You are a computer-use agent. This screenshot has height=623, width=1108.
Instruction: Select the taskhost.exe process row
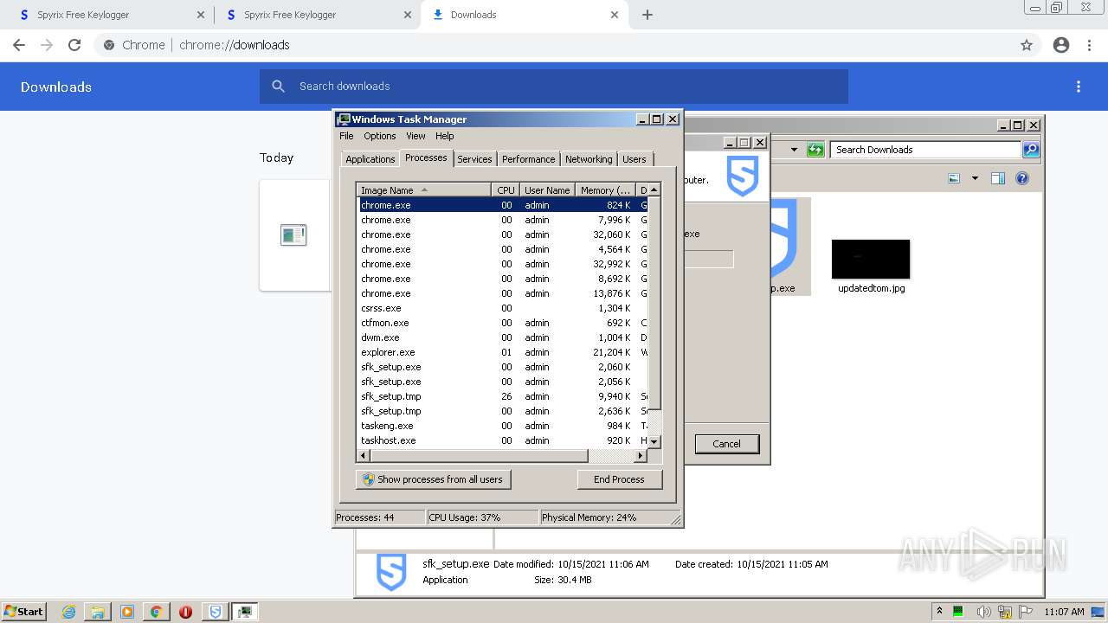503,440
